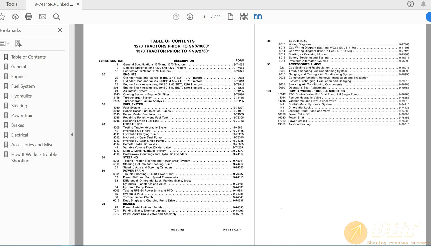Screen dimensions: 431x246
Task: Save the PDF to cloud storage
Action: 15,16
